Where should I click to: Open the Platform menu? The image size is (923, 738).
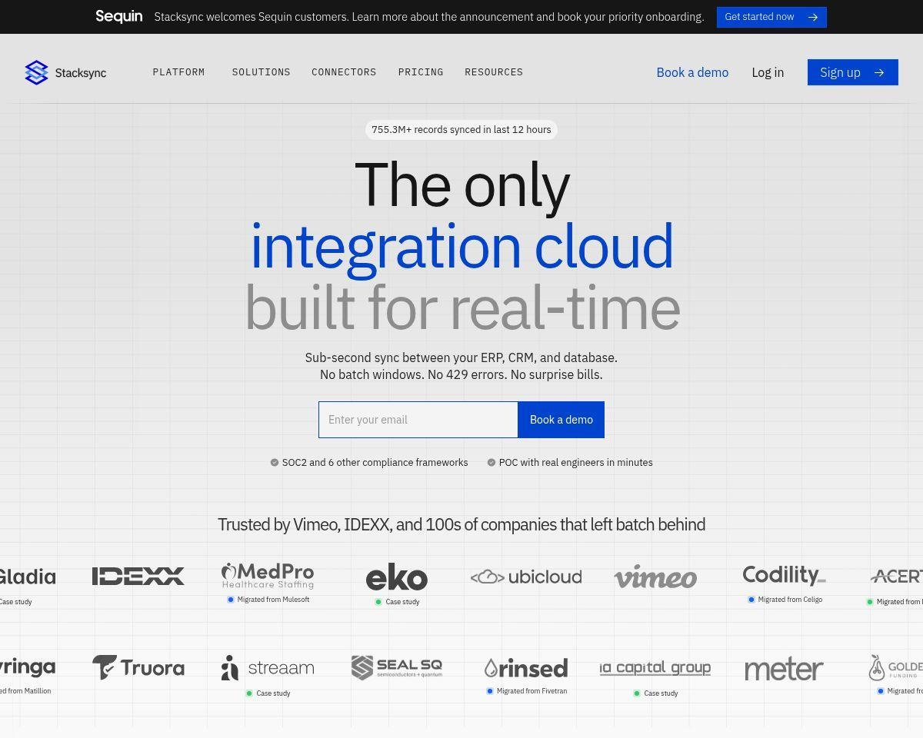[178, 72]
